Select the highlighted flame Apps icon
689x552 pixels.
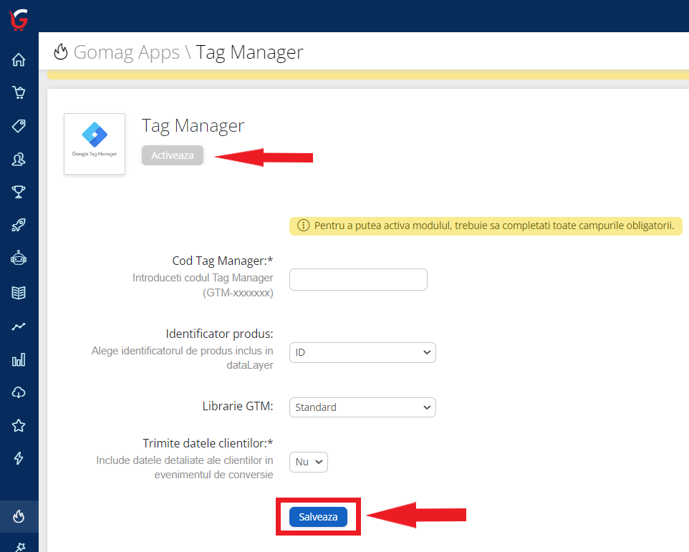(19, 514)
